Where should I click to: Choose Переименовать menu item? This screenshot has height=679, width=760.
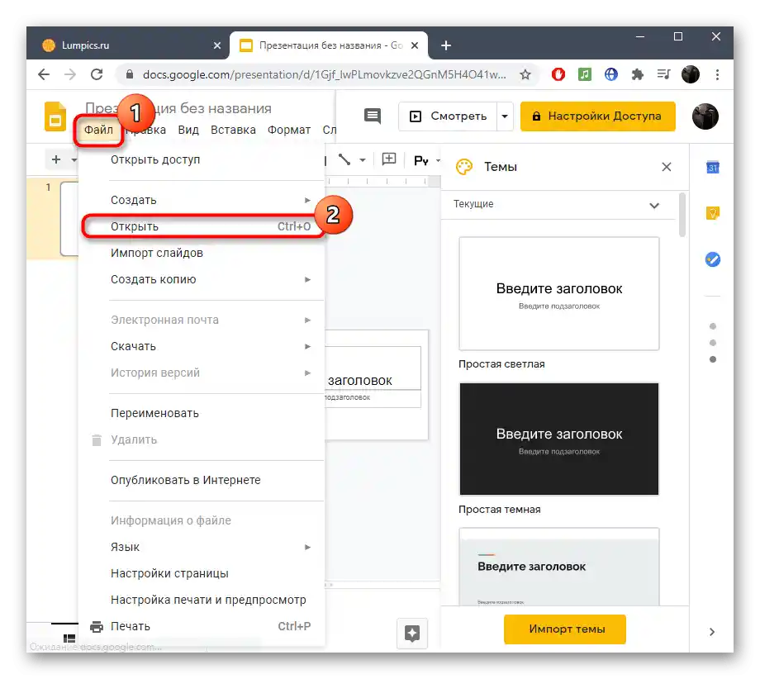click(202, 413)
